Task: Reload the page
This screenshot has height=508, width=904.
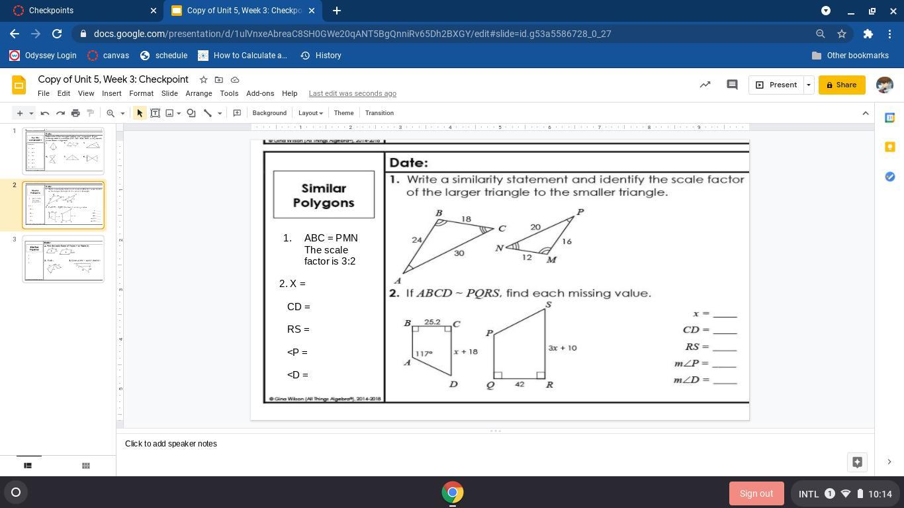Action: point(57,34)
